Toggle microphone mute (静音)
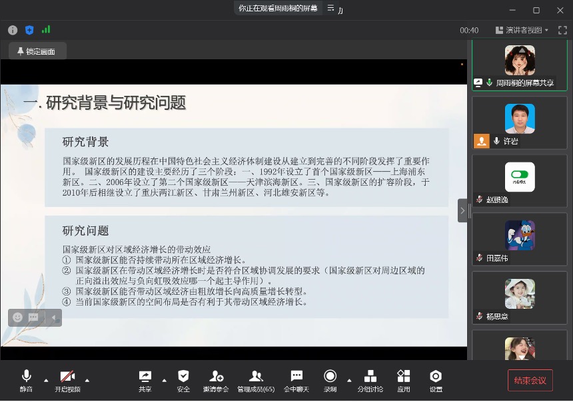 tap(26, 380)
